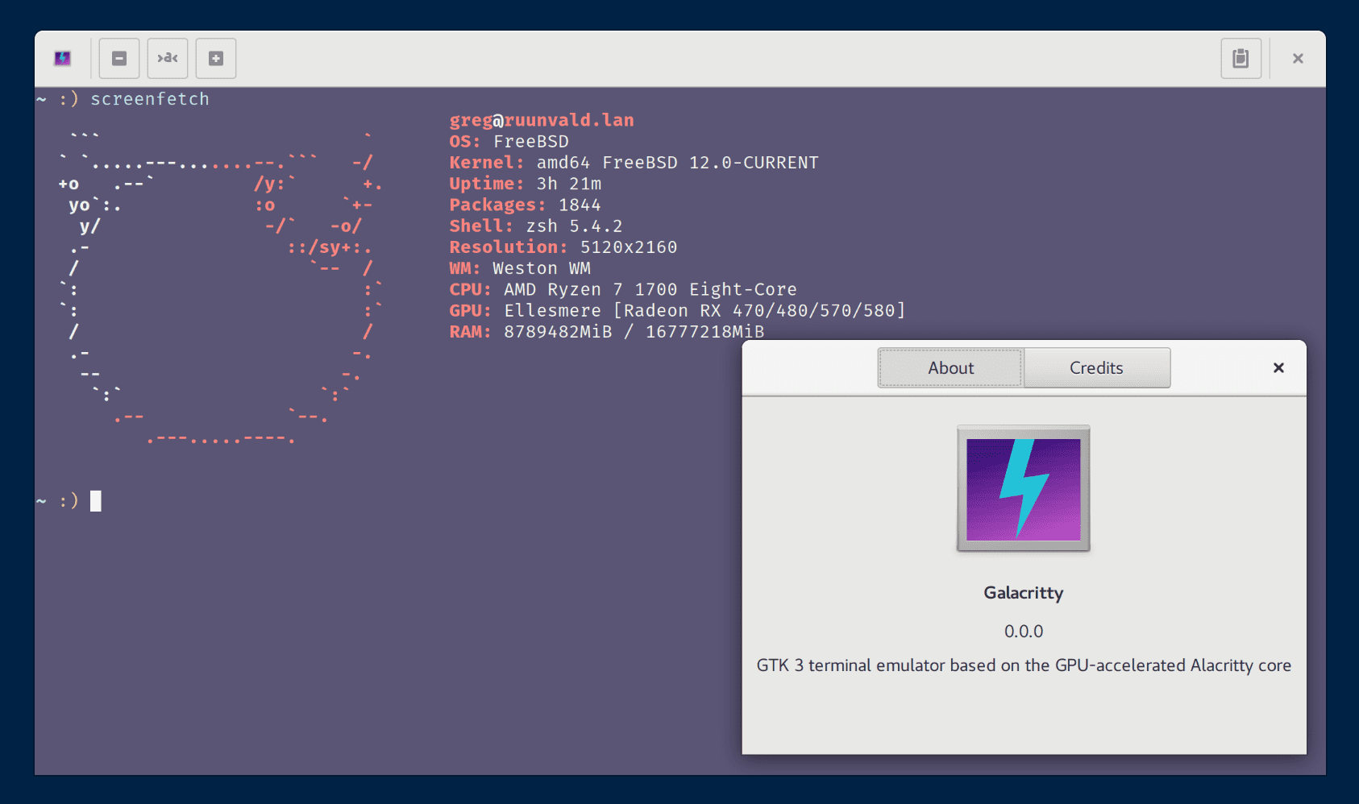Viewport: 1359px width, 804px height.
Task: Click the Shell zsh 5.4.2 line
Action: click(x=536, y=226)
